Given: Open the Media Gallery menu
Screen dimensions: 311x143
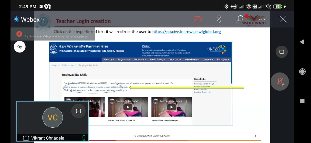Looking at the screenshot, I should tap(157, 60).
